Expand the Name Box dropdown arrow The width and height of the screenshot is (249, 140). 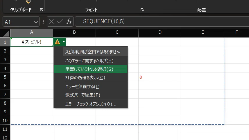36,22
